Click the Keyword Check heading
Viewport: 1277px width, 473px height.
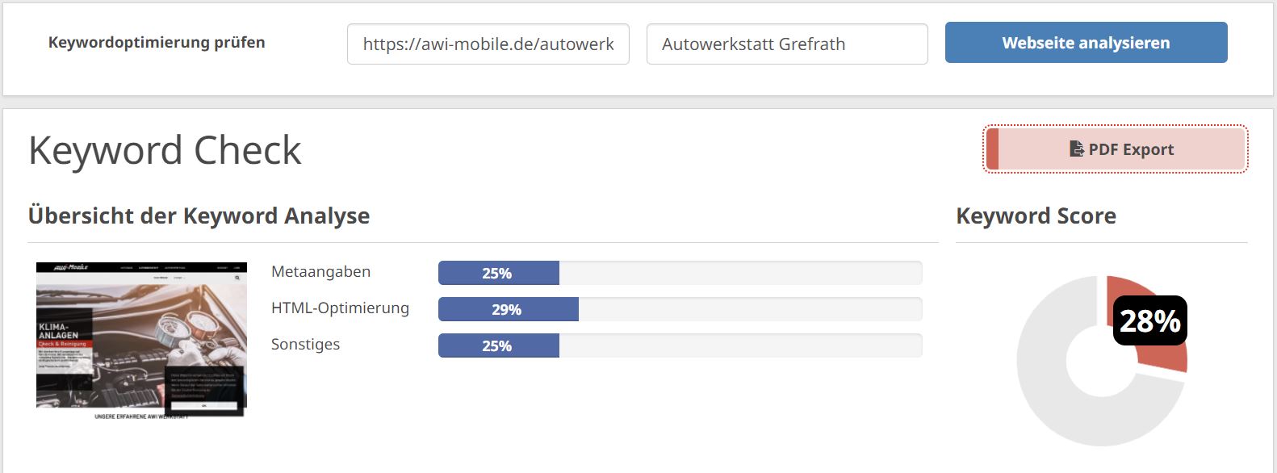165,150
